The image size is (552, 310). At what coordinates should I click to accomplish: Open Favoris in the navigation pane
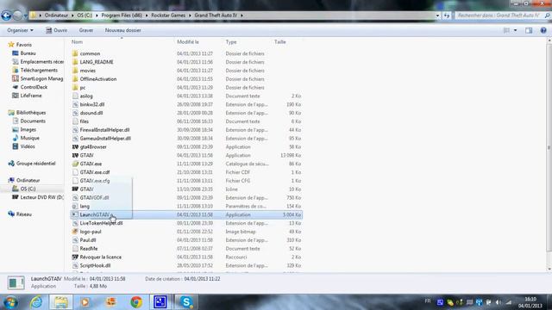pos(24,45)
